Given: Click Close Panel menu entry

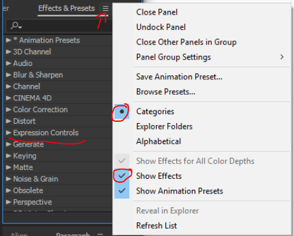Looking at the screenshot, I should tap(157, 12).
